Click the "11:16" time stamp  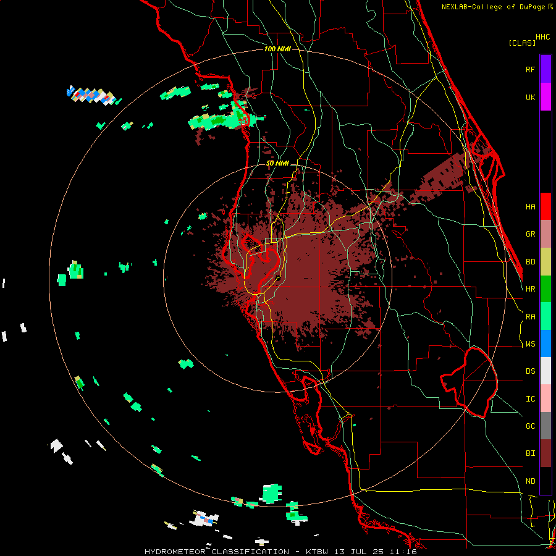(405, 552)
